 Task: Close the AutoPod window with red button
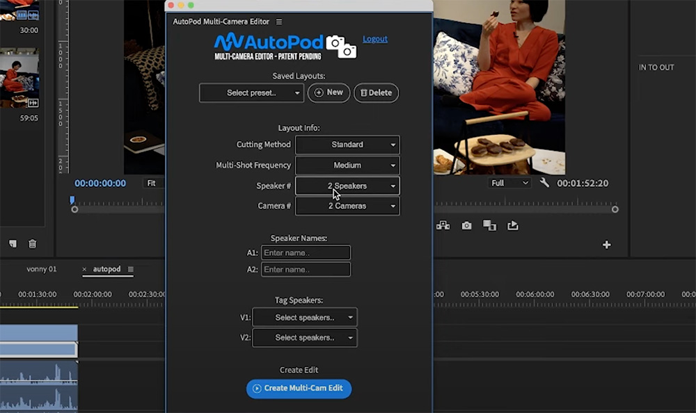point(171,6)
